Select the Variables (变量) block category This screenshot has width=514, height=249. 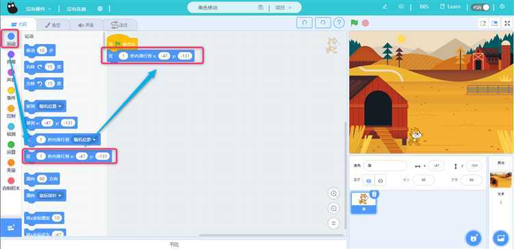pos(11,166)
